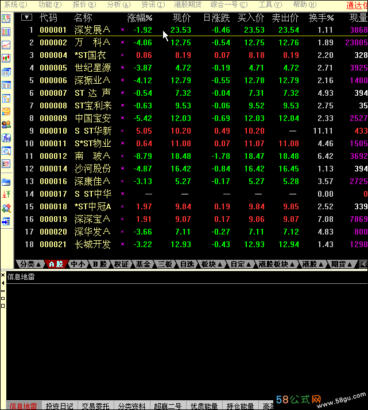Click the lowest square icon beside info panel

[x=3, y=306]
